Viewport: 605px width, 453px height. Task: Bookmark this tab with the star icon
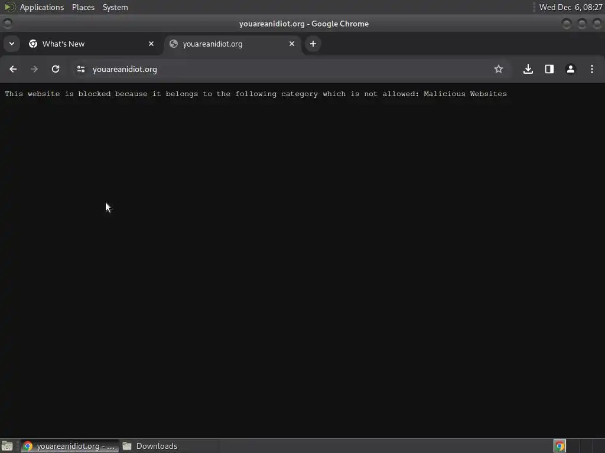click(499, 70)
